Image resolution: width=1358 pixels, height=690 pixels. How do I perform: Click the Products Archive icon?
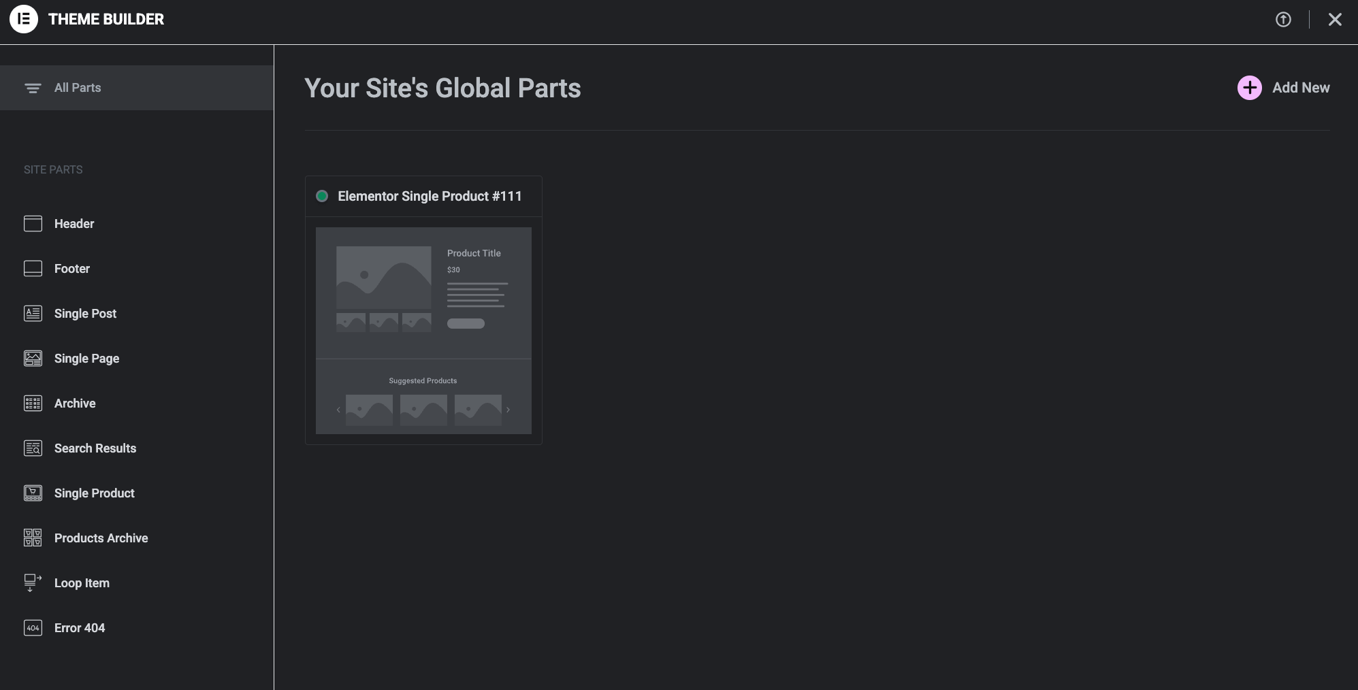(x=33, y=538)
